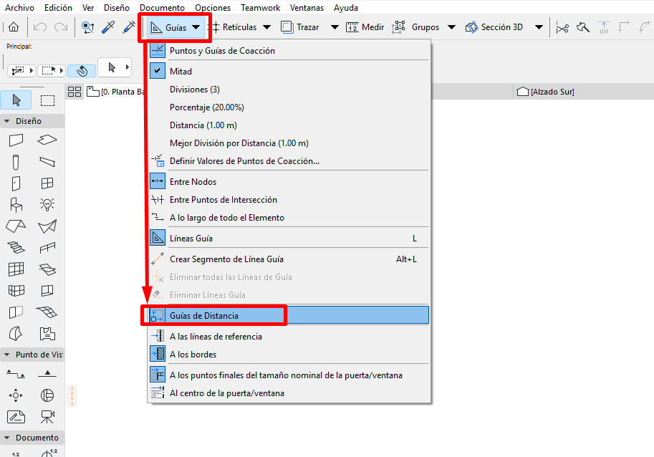This screenshot has width=654, height=457.
Task: Select the Eyedropper pick-up parameters tool
Action: pos(108,27)
